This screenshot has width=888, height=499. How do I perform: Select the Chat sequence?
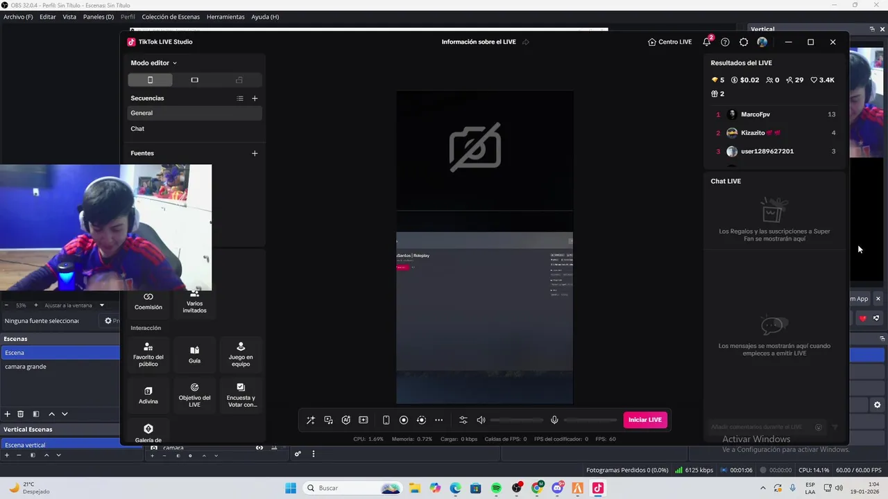(195, 129)
